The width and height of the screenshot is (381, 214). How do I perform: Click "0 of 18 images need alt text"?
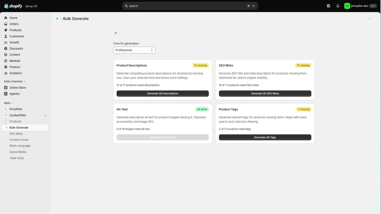[133, 129]
